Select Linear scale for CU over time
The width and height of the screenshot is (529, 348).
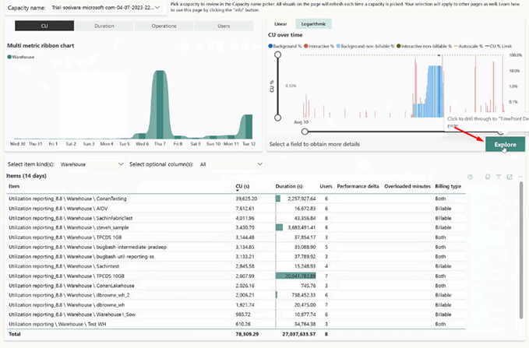[280, 24]
